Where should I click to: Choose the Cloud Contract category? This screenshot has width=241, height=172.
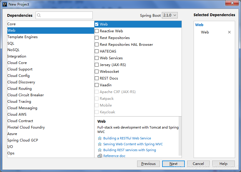click(x=51, y=121)
